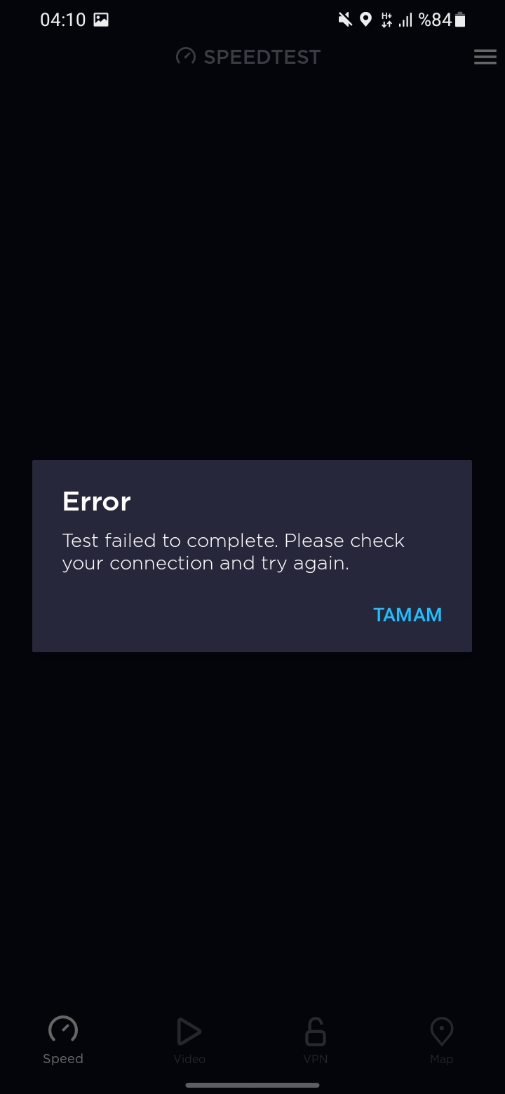505x1094 pixels.
Task: Tap the location status bar icon
Action: click(365, 20)
